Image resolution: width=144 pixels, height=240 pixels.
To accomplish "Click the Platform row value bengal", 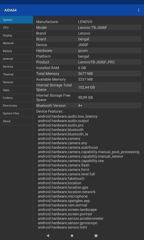I will click(x=84, y=56).
